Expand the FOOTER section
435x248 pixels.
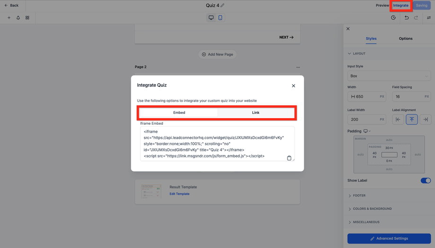click(x=357, y=196)
